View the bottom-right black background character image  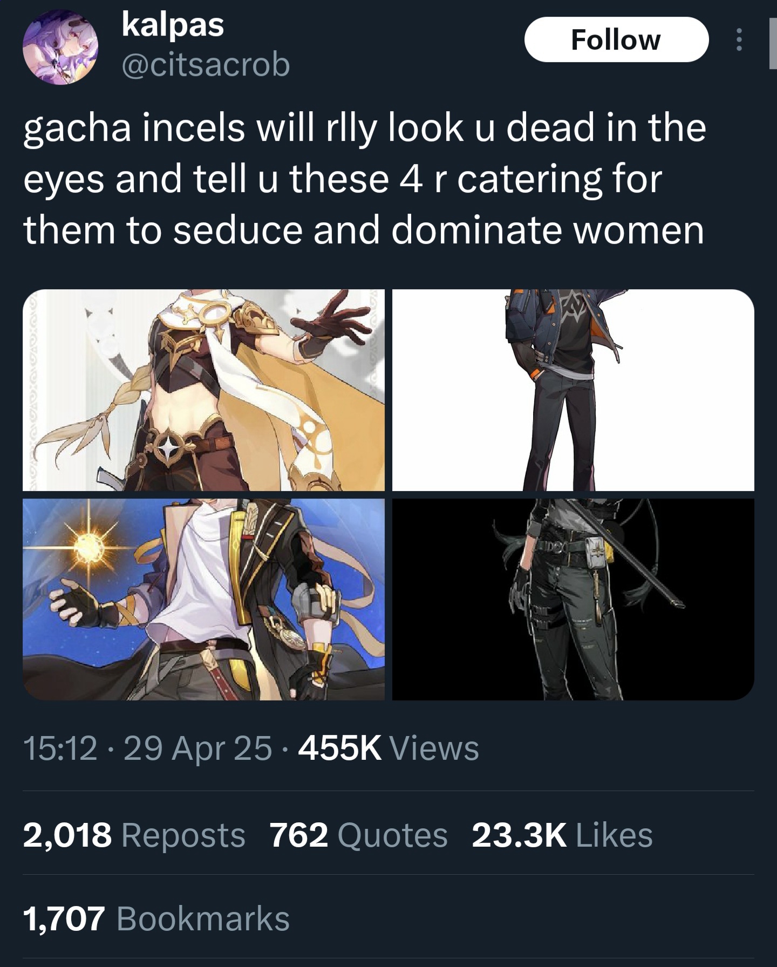(x=573, y=600)
